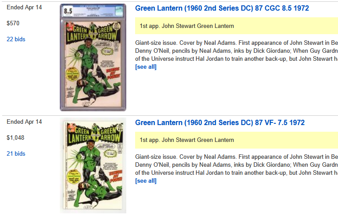Click Ended Apr 14 on the VF- 7.5 listing
The image size is (338, 216).
pyautogui.click(x=24, y=122)
